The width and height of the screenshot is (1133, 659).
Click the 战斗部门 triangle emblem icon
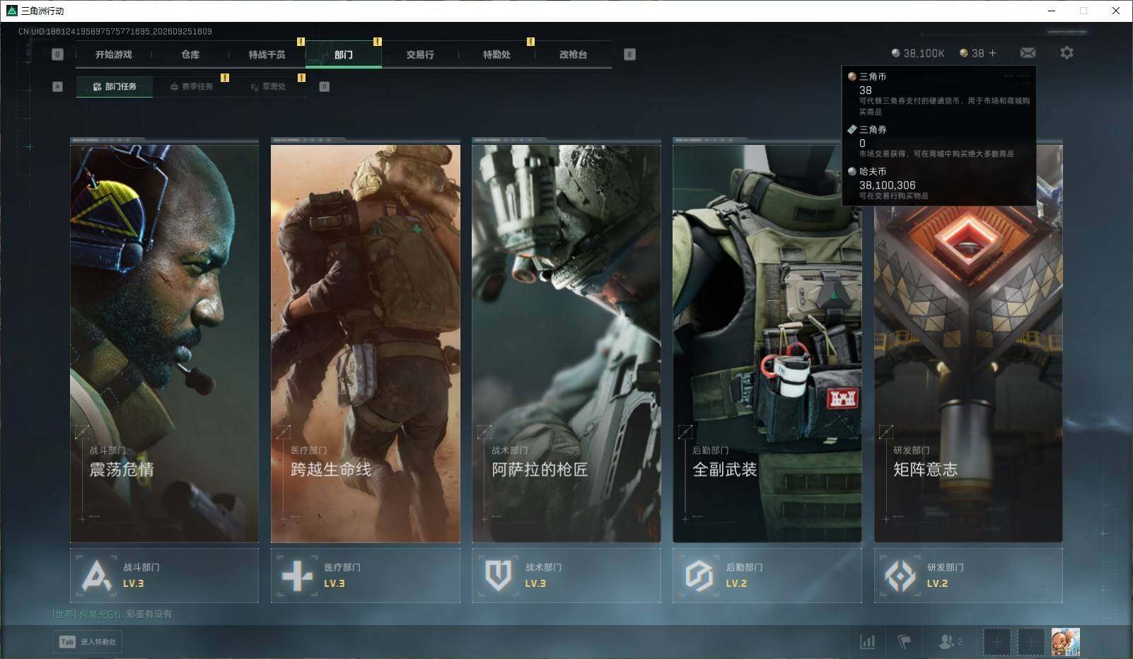pos(97,576)
